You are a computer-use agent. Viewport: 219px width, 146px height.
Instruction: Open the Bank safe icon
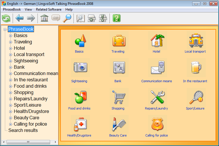119,68
